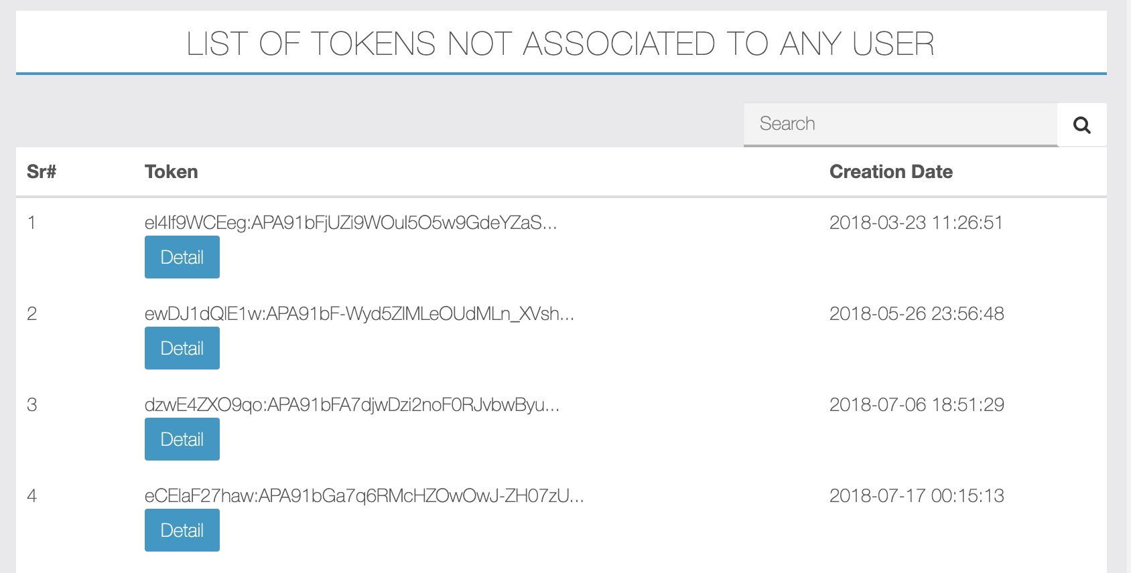Click the List of Tokens page heading
The height and width of the screenshot is (573, 1131).
[x=561, y=44]
